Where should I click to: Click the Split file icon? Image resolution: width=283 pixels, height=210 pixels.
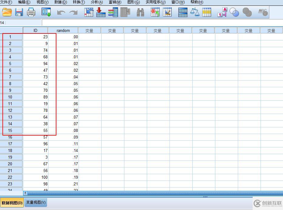point(183,12)
